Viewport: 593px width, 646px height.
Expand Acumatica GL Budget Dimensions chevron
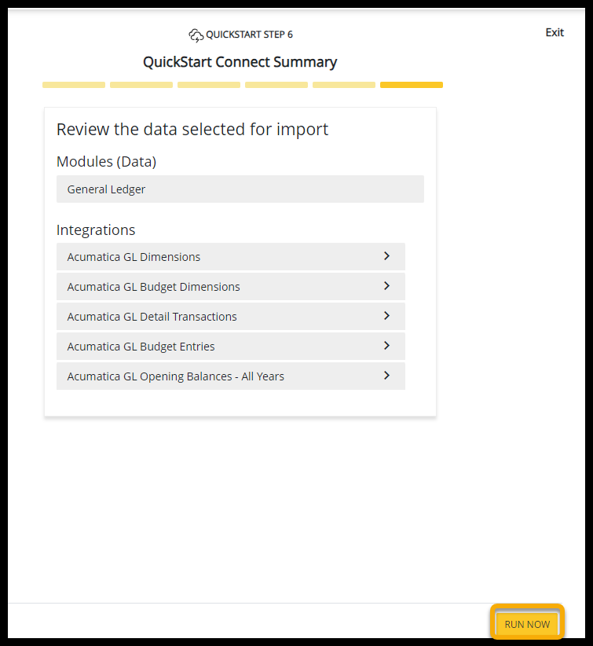(386, 286)
